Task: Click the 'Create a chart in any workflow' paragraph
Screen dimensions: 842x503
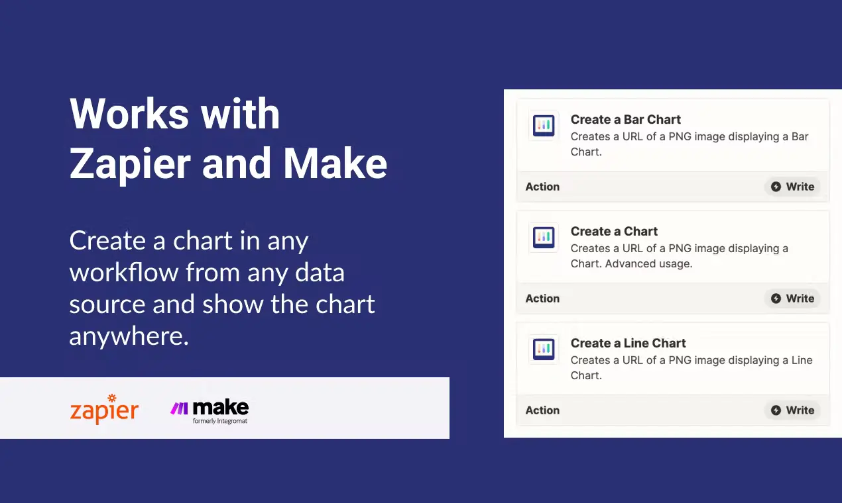Action: (x=222, y=288)
